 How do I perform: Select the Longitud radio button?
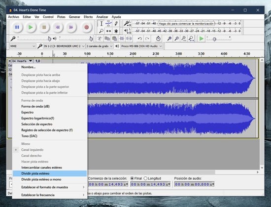click(145, 178)
